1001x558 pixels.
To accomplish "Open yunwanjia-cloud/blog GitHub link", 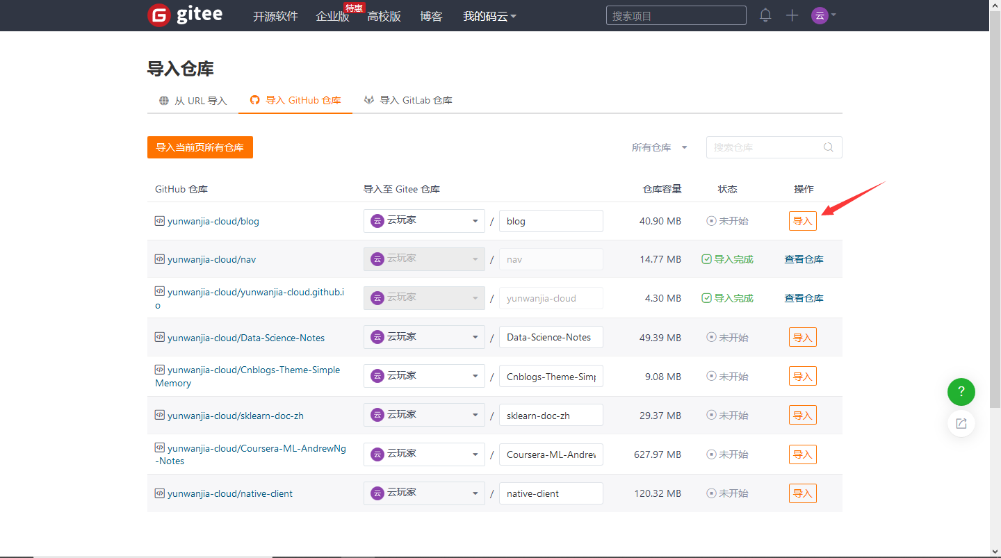I will coord(213,221).
